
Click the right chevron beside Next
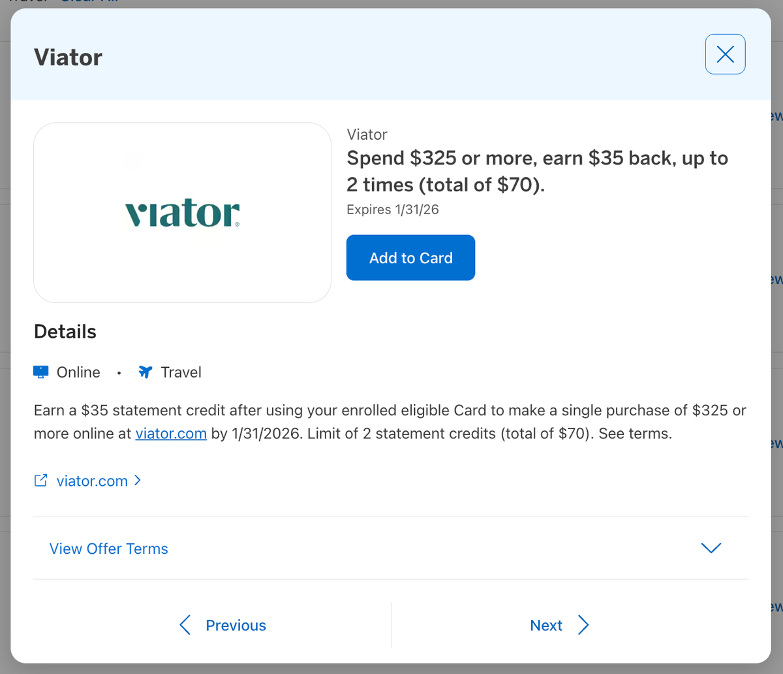[x=583, y=625]
